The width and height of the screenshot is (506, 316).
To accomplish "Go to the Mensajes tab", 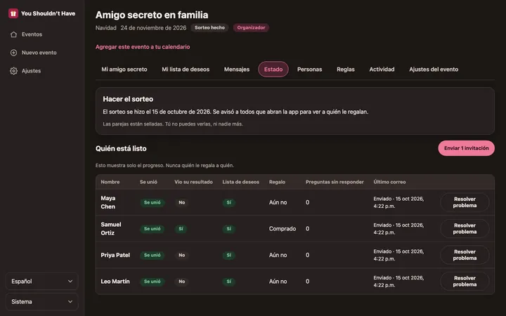I will [237, 70].
